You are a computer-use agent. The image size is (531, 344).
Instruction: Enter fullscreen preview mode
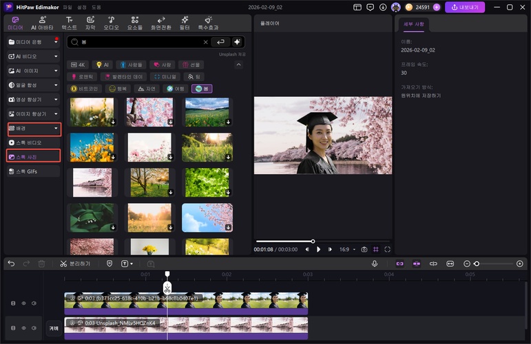387,249
